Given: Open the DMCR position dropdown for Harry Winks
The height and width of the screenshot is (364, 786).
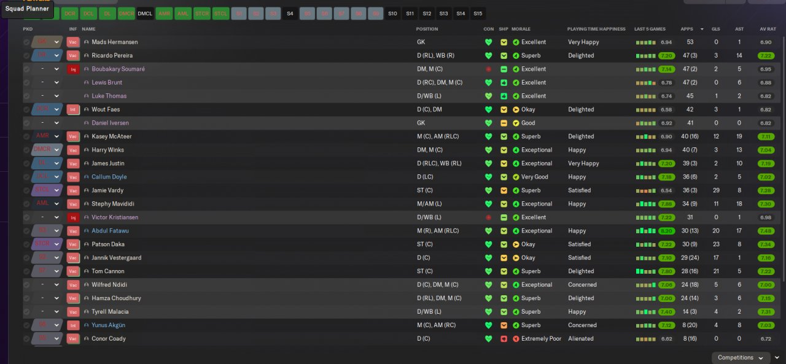Looking at the screenshot, I should click(47, 150).
